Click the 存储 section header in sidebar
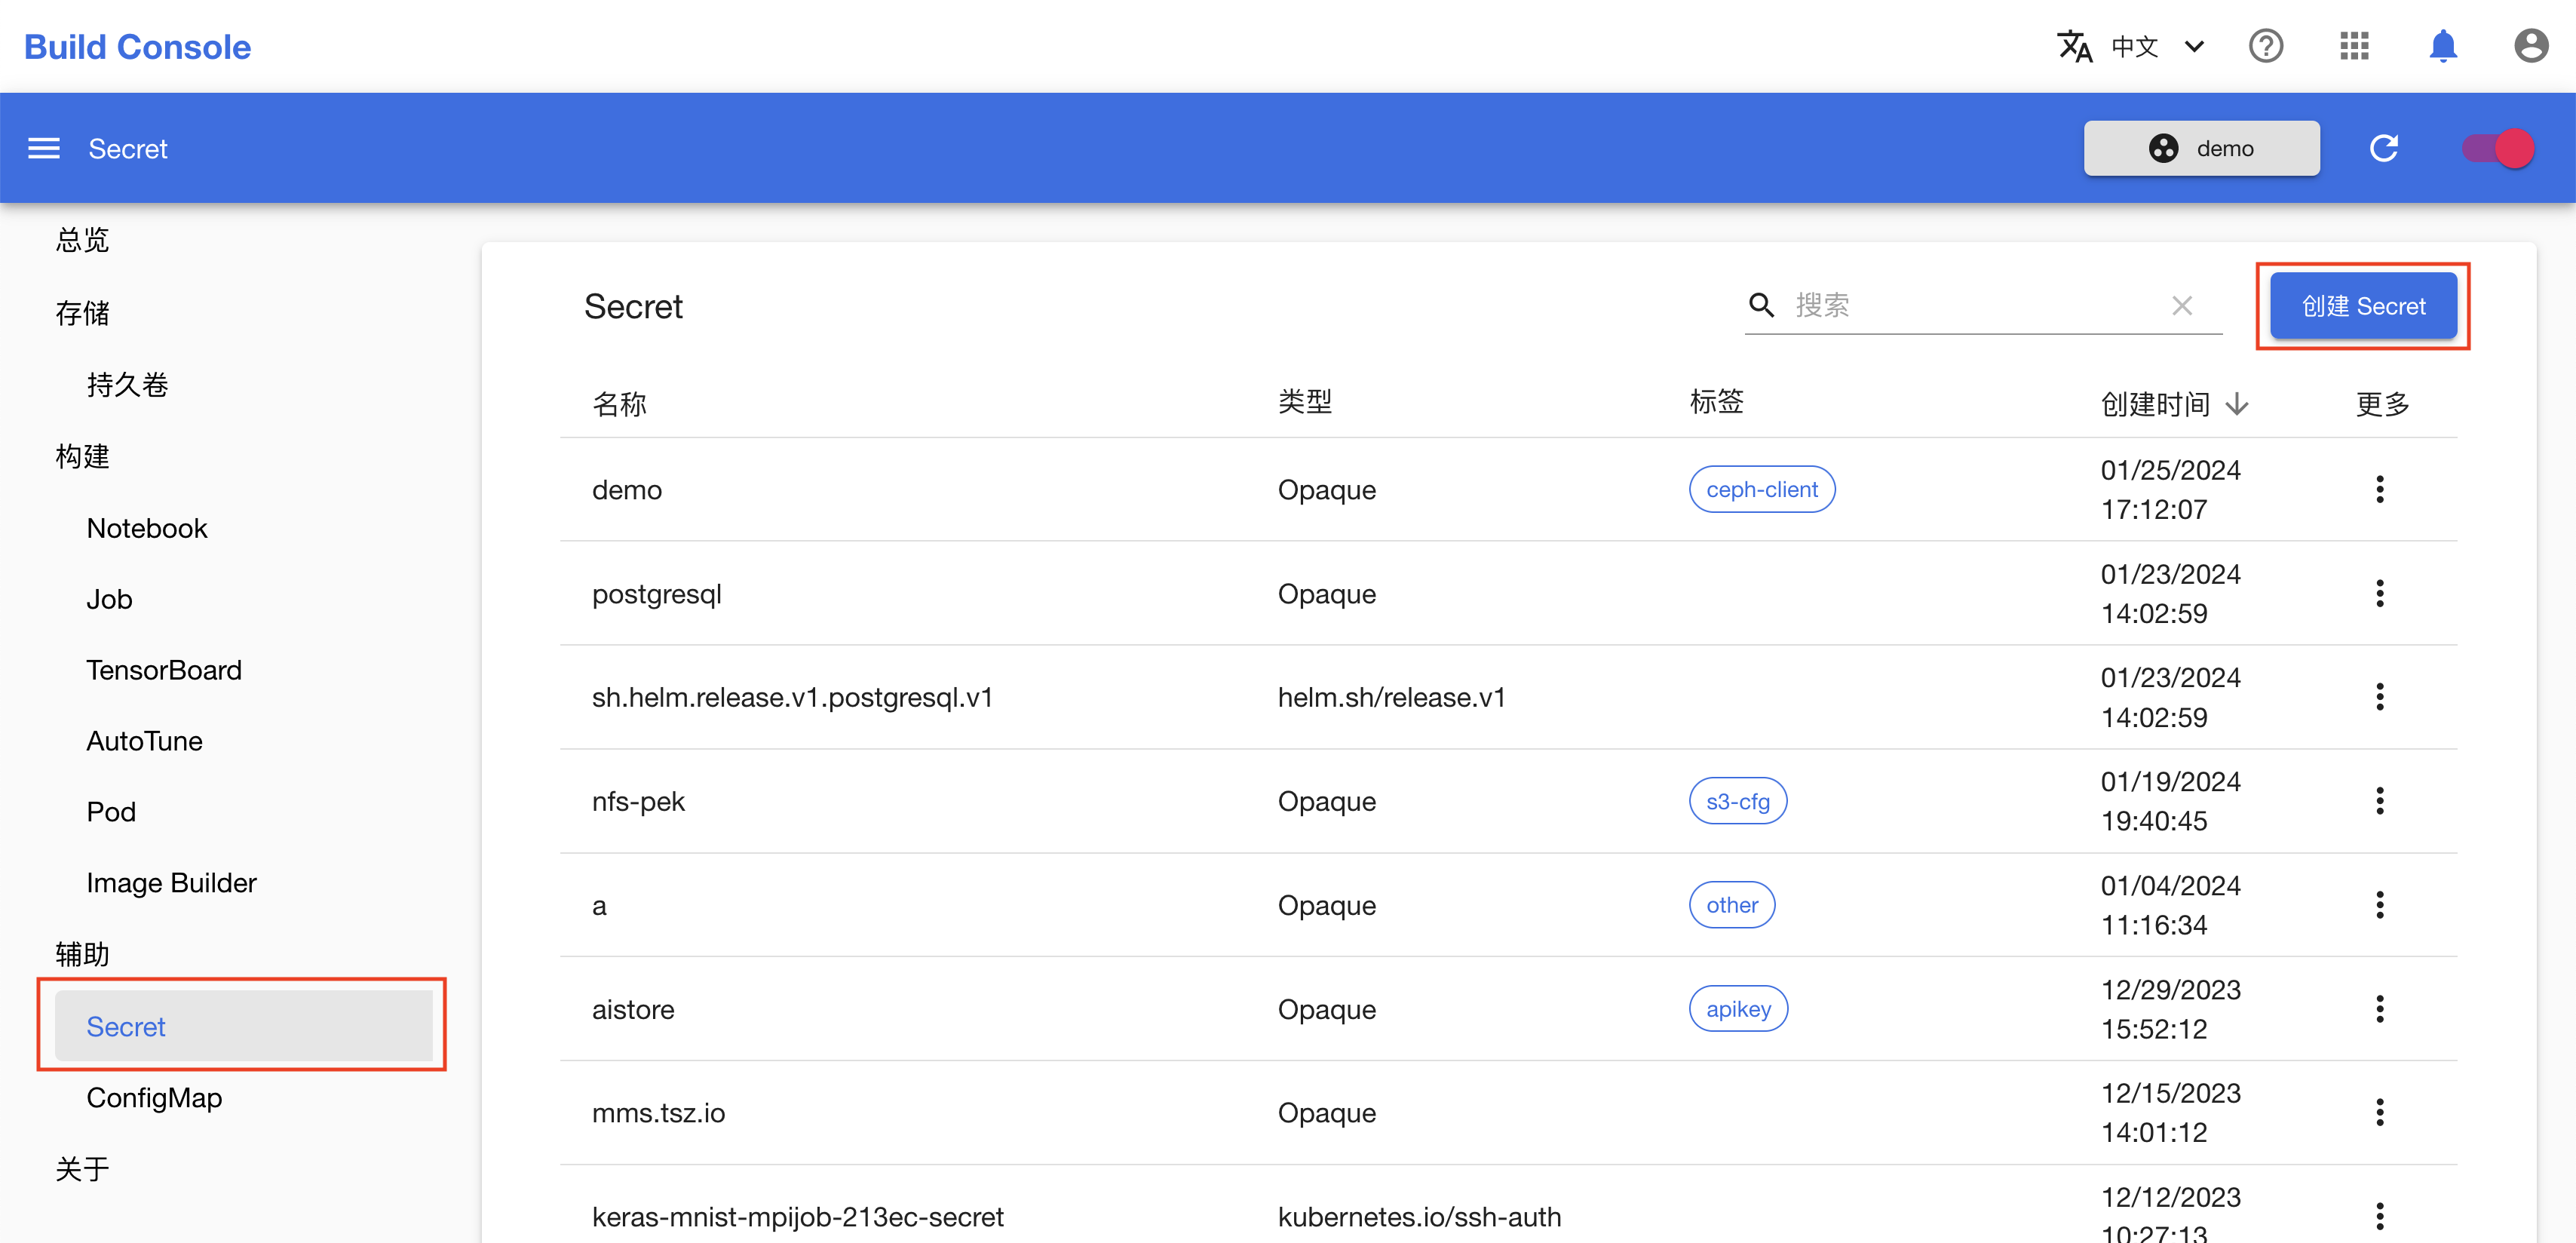 pos(83,313)
